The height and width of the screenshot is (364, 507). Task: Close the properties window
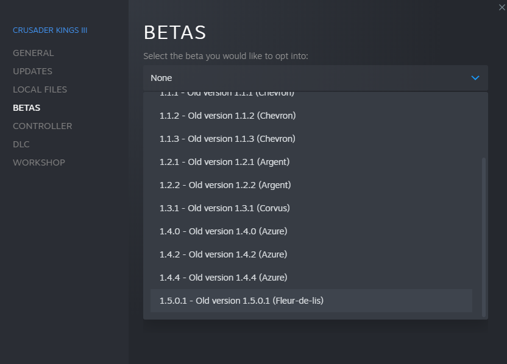click(x=502, y=7)
